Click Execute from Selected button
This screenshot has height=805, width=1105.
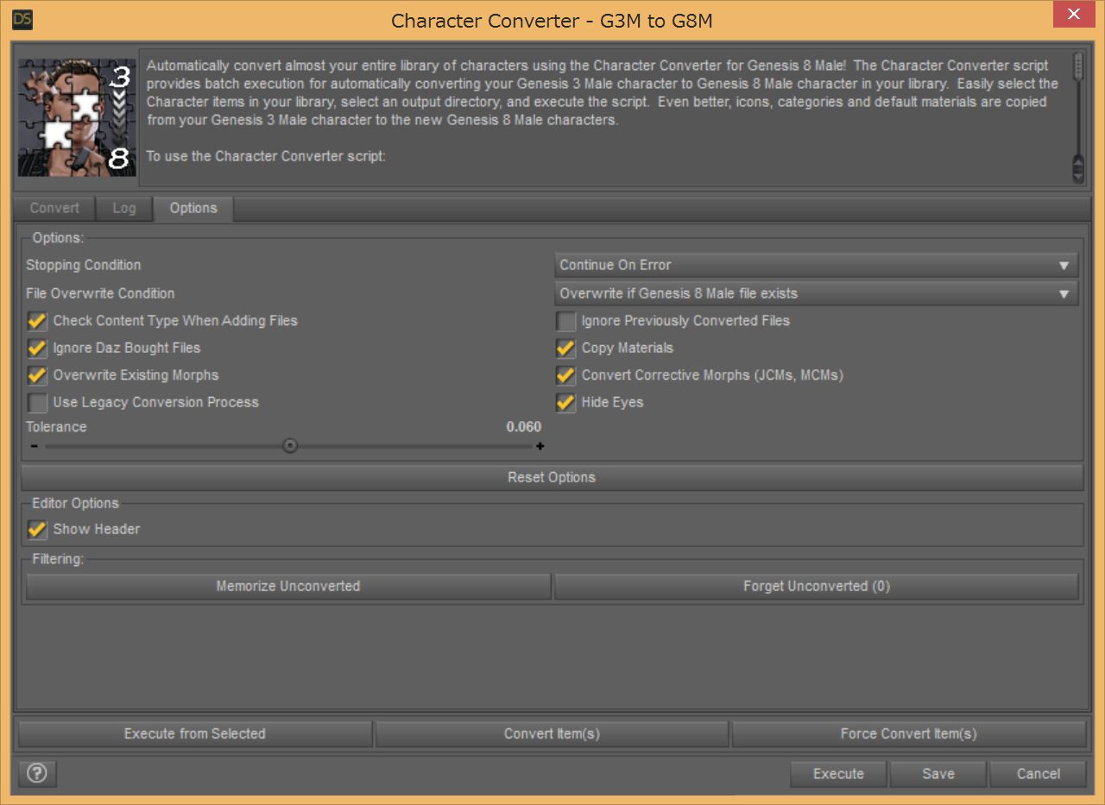pyautogui.click(x=195, y=733)
